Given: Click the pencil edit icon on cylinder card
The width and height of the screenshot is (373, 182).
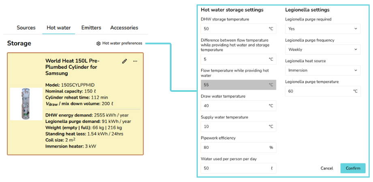Looking at the screenshot, I should (124, 61).
